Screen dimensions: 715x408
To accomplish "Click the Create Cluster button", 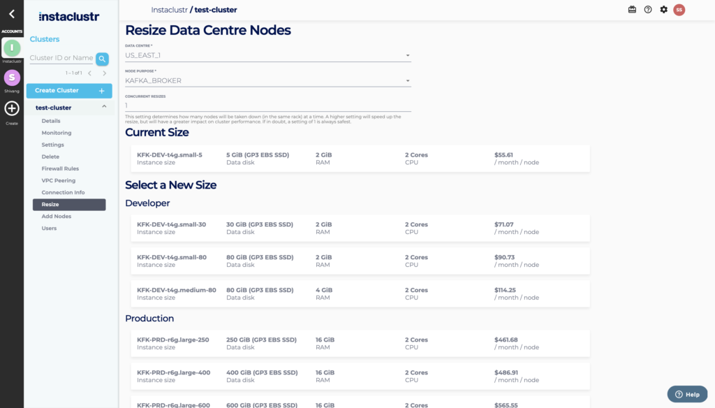I will pyautogui.click(x=68, y=91).
